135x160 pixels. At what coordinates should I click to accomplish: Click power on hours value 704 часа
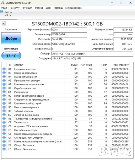[x=123, y=49]
